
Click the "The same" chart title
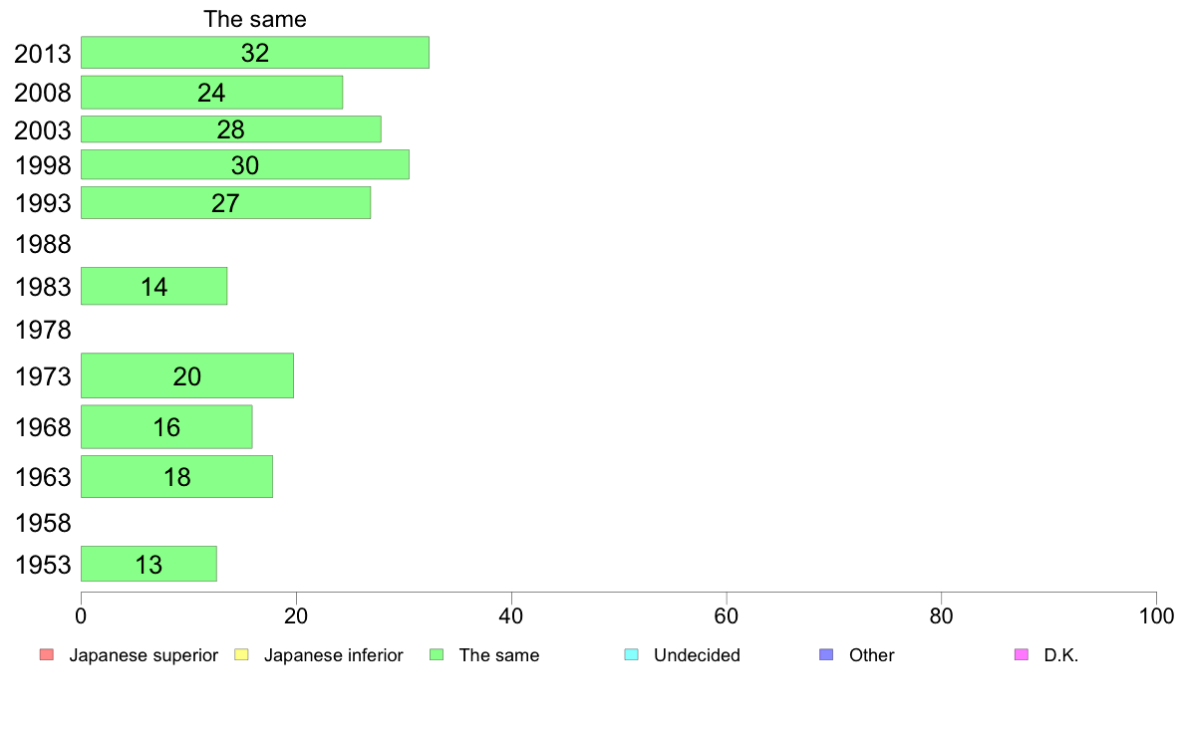(x=255, y=19)
